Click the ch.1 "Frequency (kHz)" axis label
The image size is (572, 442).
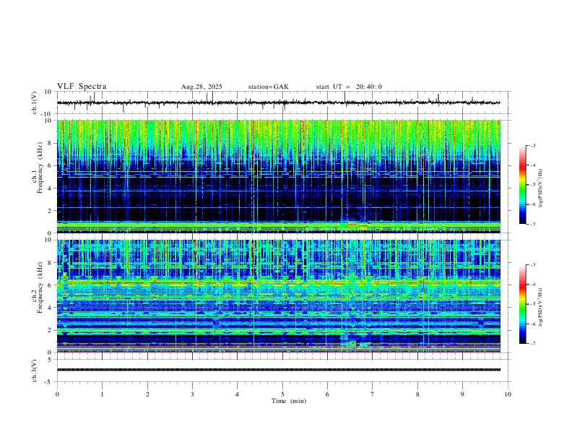pyautogui.click(x=40, y=168)
